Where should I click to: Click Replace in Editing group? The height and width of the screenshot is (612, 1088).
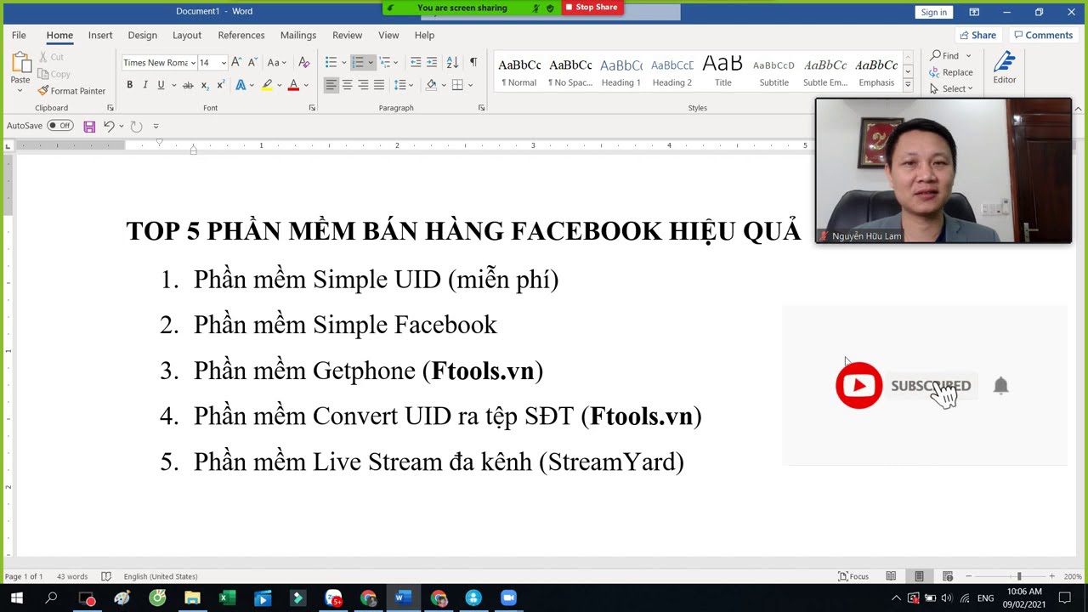pos(951,72)
